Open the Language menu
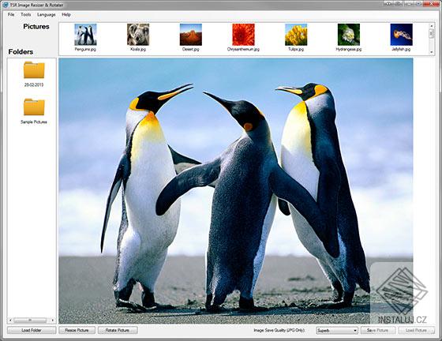The image size is (442, 341). pyautogui.click(x=47, y=14)
